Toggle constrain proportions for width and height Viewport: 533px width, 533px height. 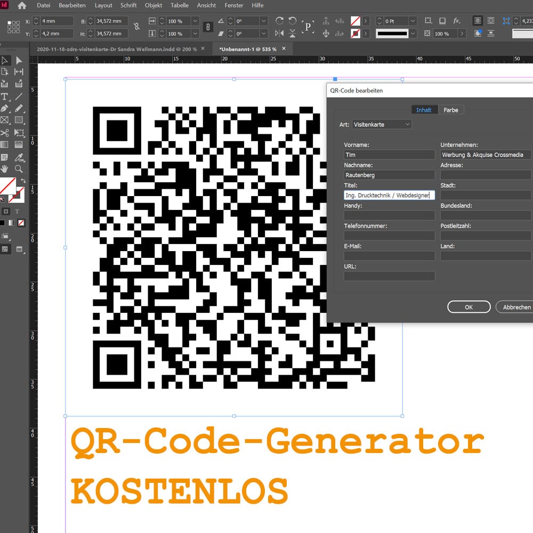click(x=136, y=27)
